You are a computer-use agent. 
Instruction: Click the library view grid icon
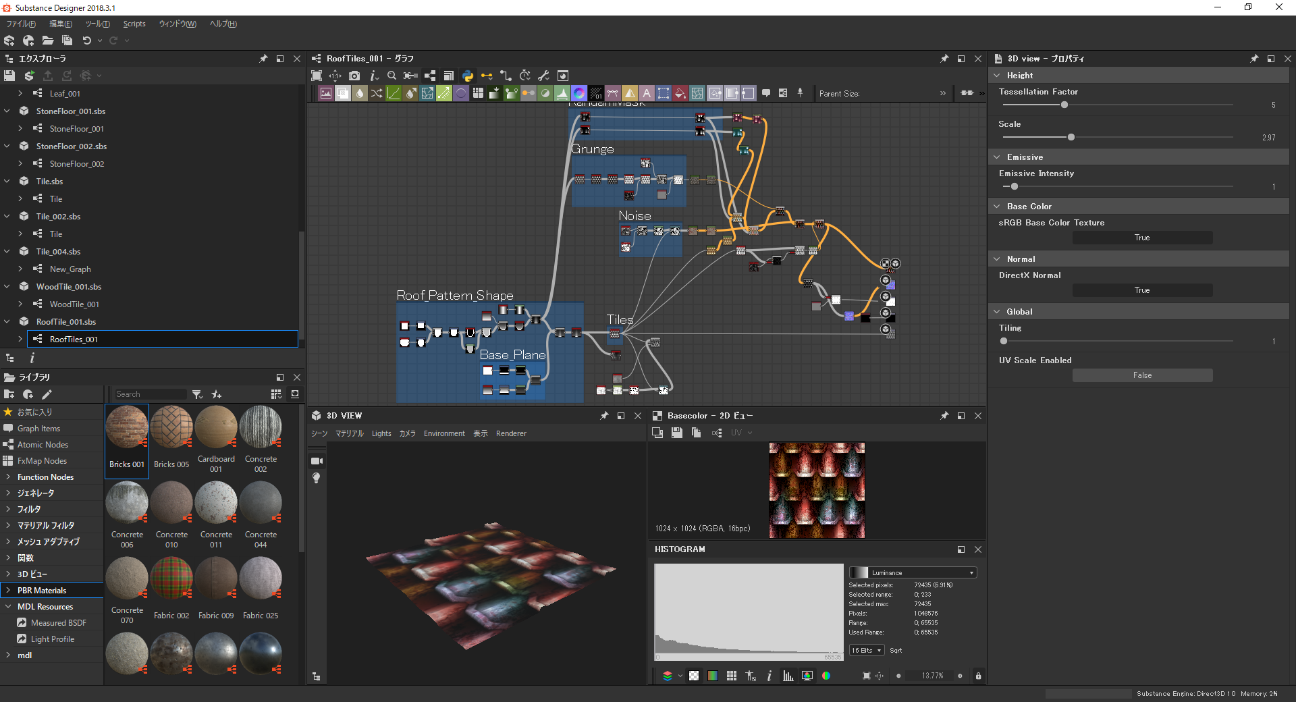point(276,394)
